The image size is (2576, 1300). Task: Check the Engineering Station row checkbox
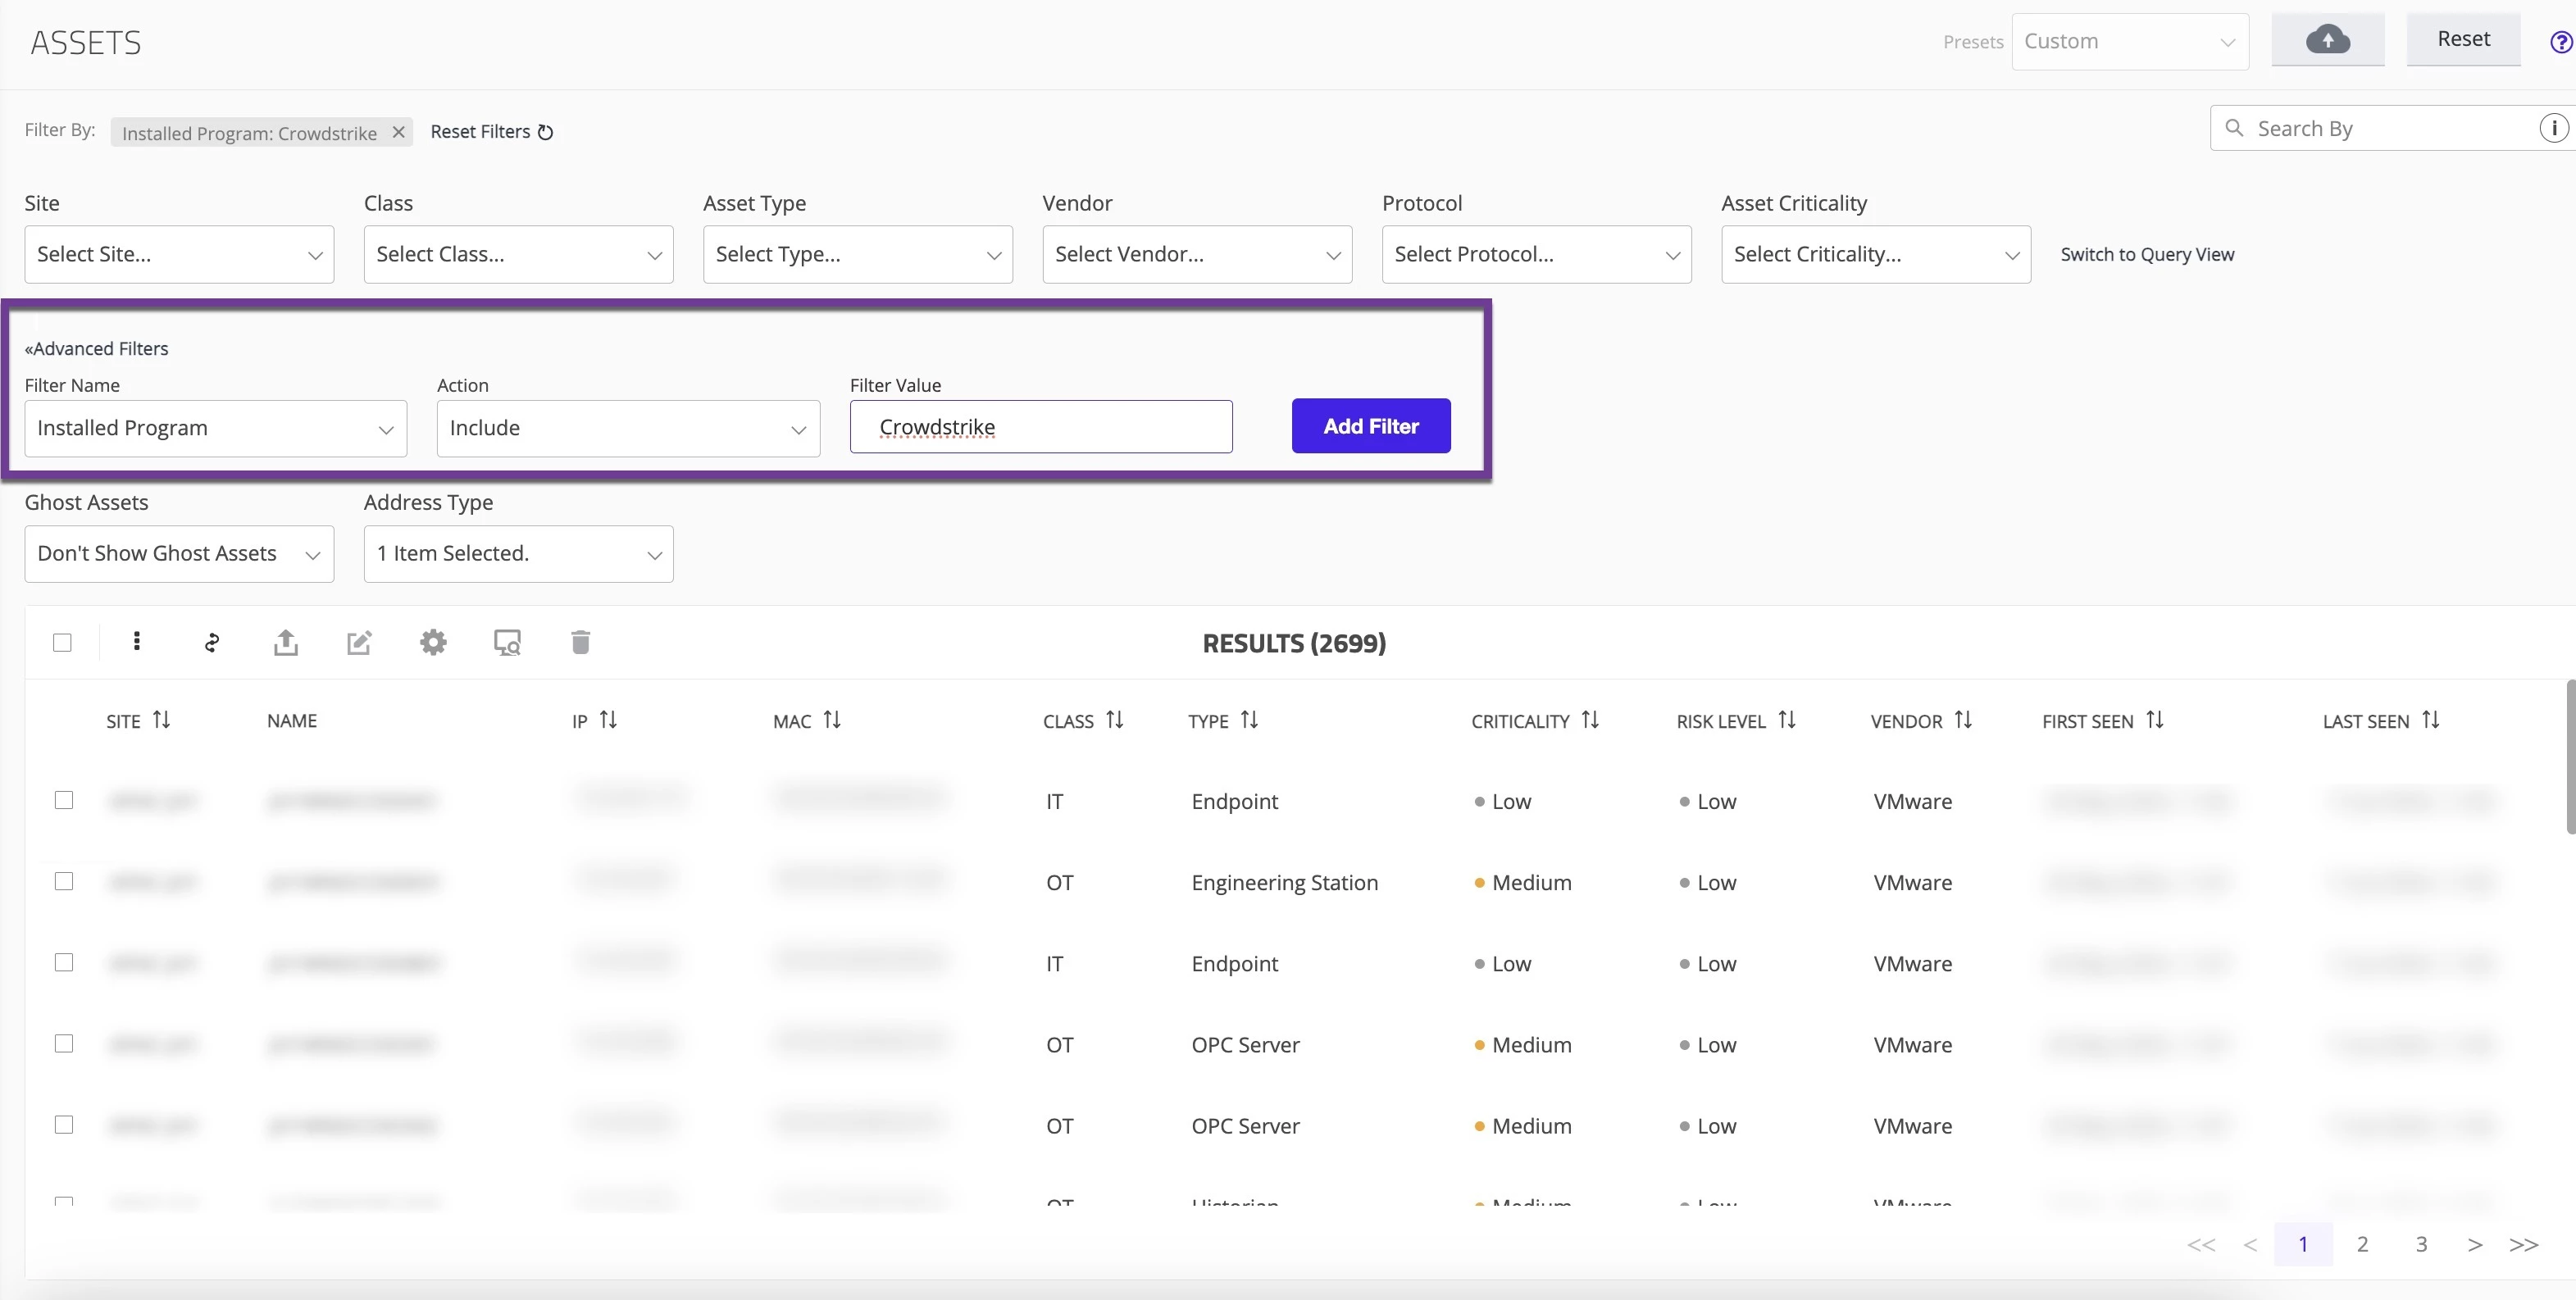click(64, 881)
